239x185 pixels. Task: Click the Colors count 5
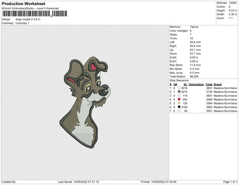[229, 7]
